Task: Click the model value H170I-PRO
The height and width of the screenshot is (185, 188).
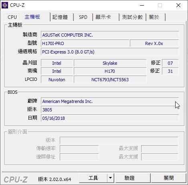Action: 85,43
